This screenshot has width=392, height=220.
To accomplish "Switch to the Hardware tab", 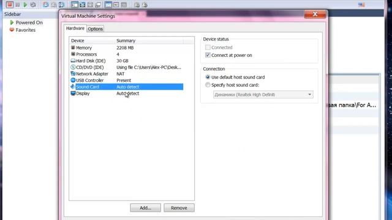I will click(75, 28).
